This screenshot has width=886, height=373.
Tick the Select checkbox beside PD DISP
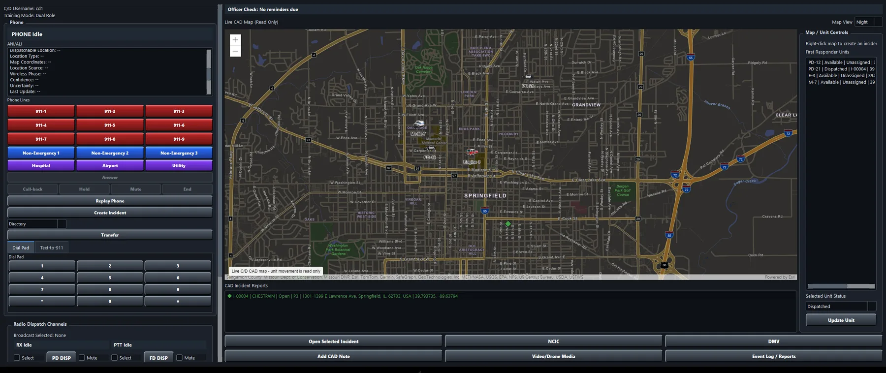pyautogui.click(x=17, y=358)
